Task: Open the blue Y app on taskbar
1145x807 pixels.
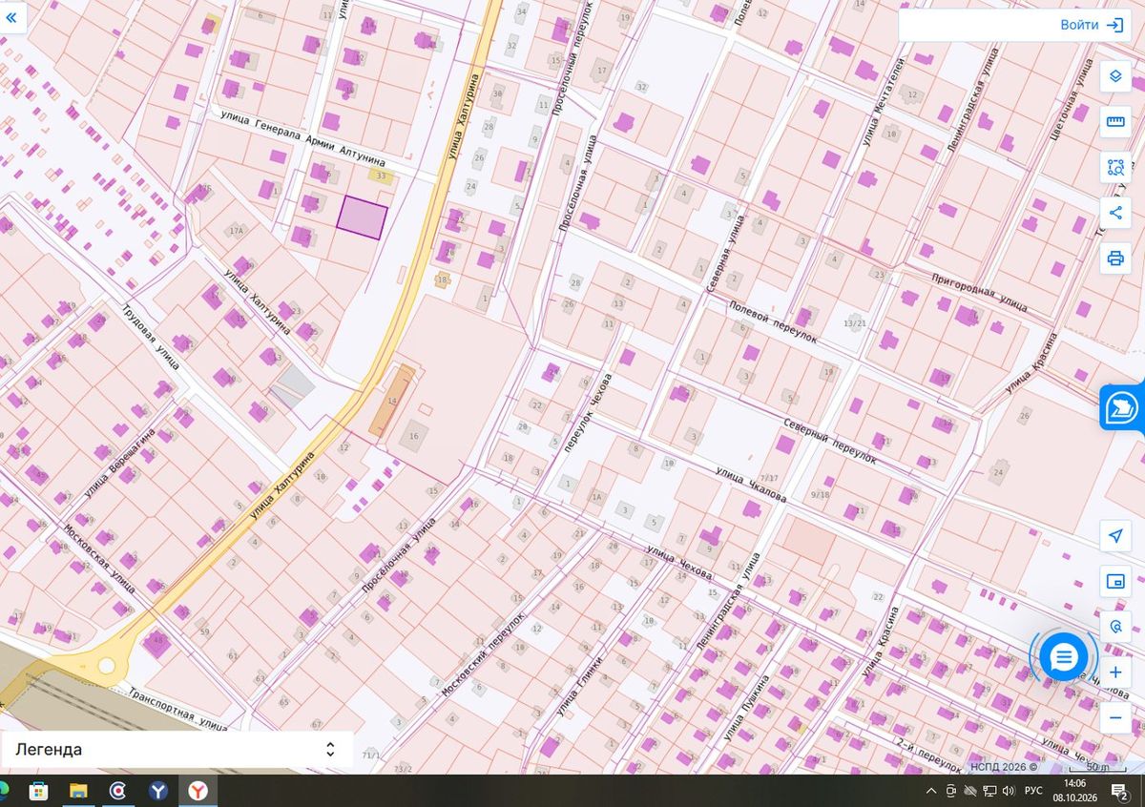Action: 158,791
